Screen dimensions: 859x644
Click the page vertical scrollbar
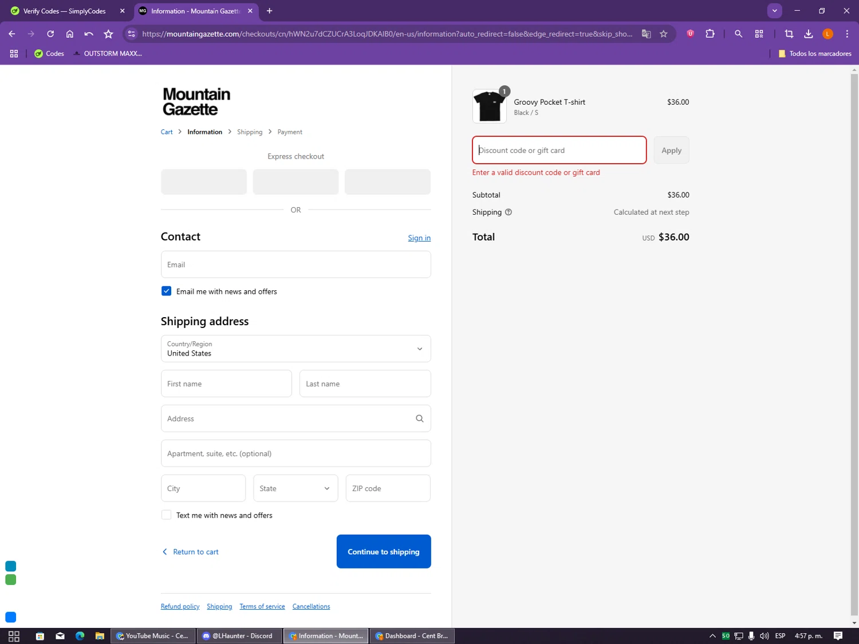point(854,343)
